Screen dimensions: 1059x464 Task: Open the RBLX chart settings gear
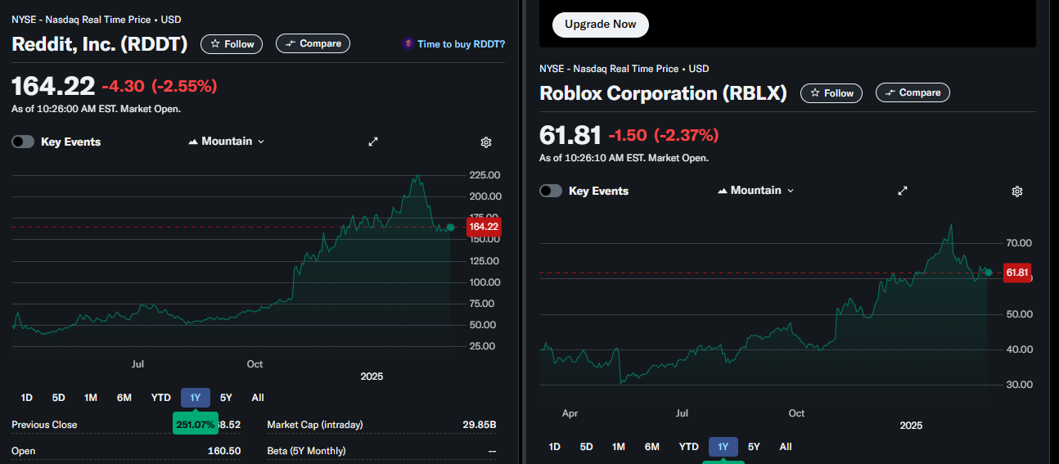coord(1017,191)
